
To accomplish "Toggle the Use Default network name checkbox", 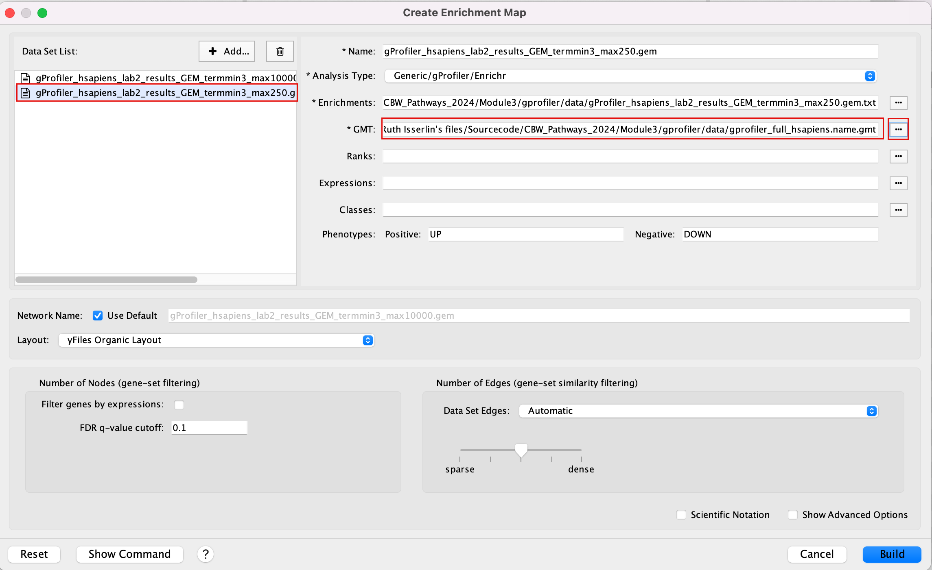I will 98,315.
